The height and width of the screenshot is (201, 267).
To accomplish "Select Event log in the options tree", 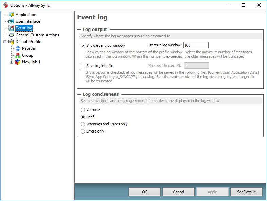I will (x=24, y=28).
